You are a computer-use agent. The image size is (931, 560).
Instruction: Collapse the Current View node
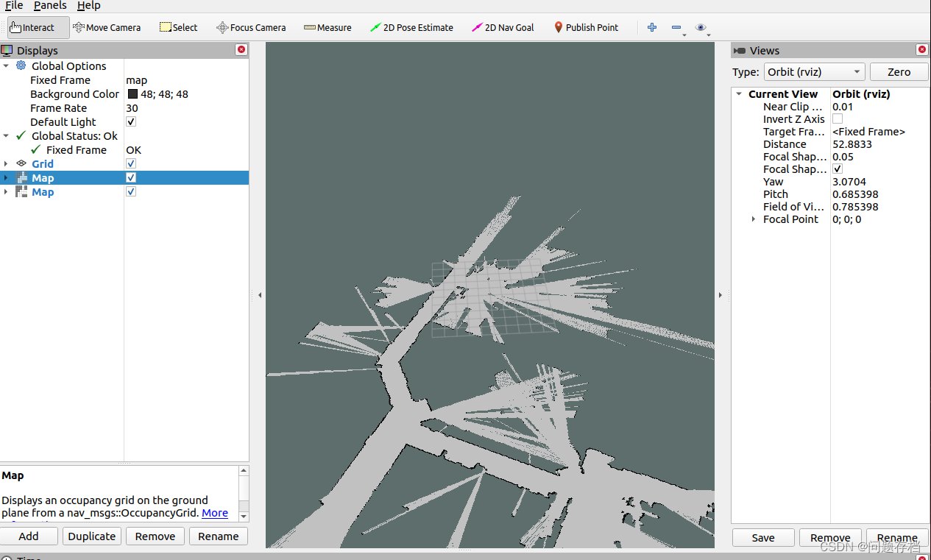point(739,94)
